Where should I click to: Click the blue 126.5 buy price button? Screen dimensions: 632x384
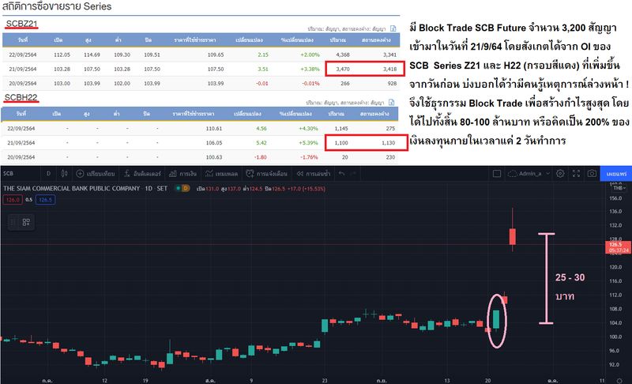point(45,199)
